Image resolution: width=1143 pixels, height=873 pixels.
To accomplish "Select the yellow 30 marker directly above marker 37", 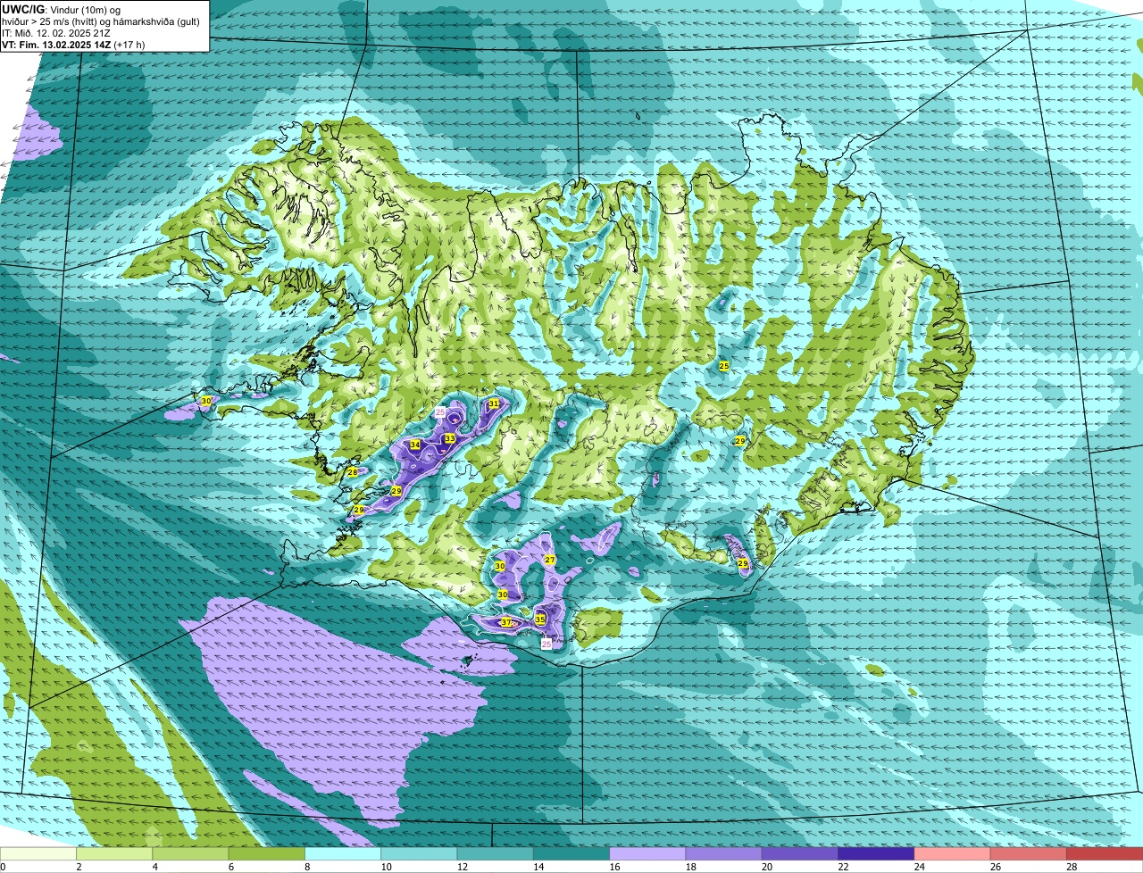I will (x=502, y=594).
